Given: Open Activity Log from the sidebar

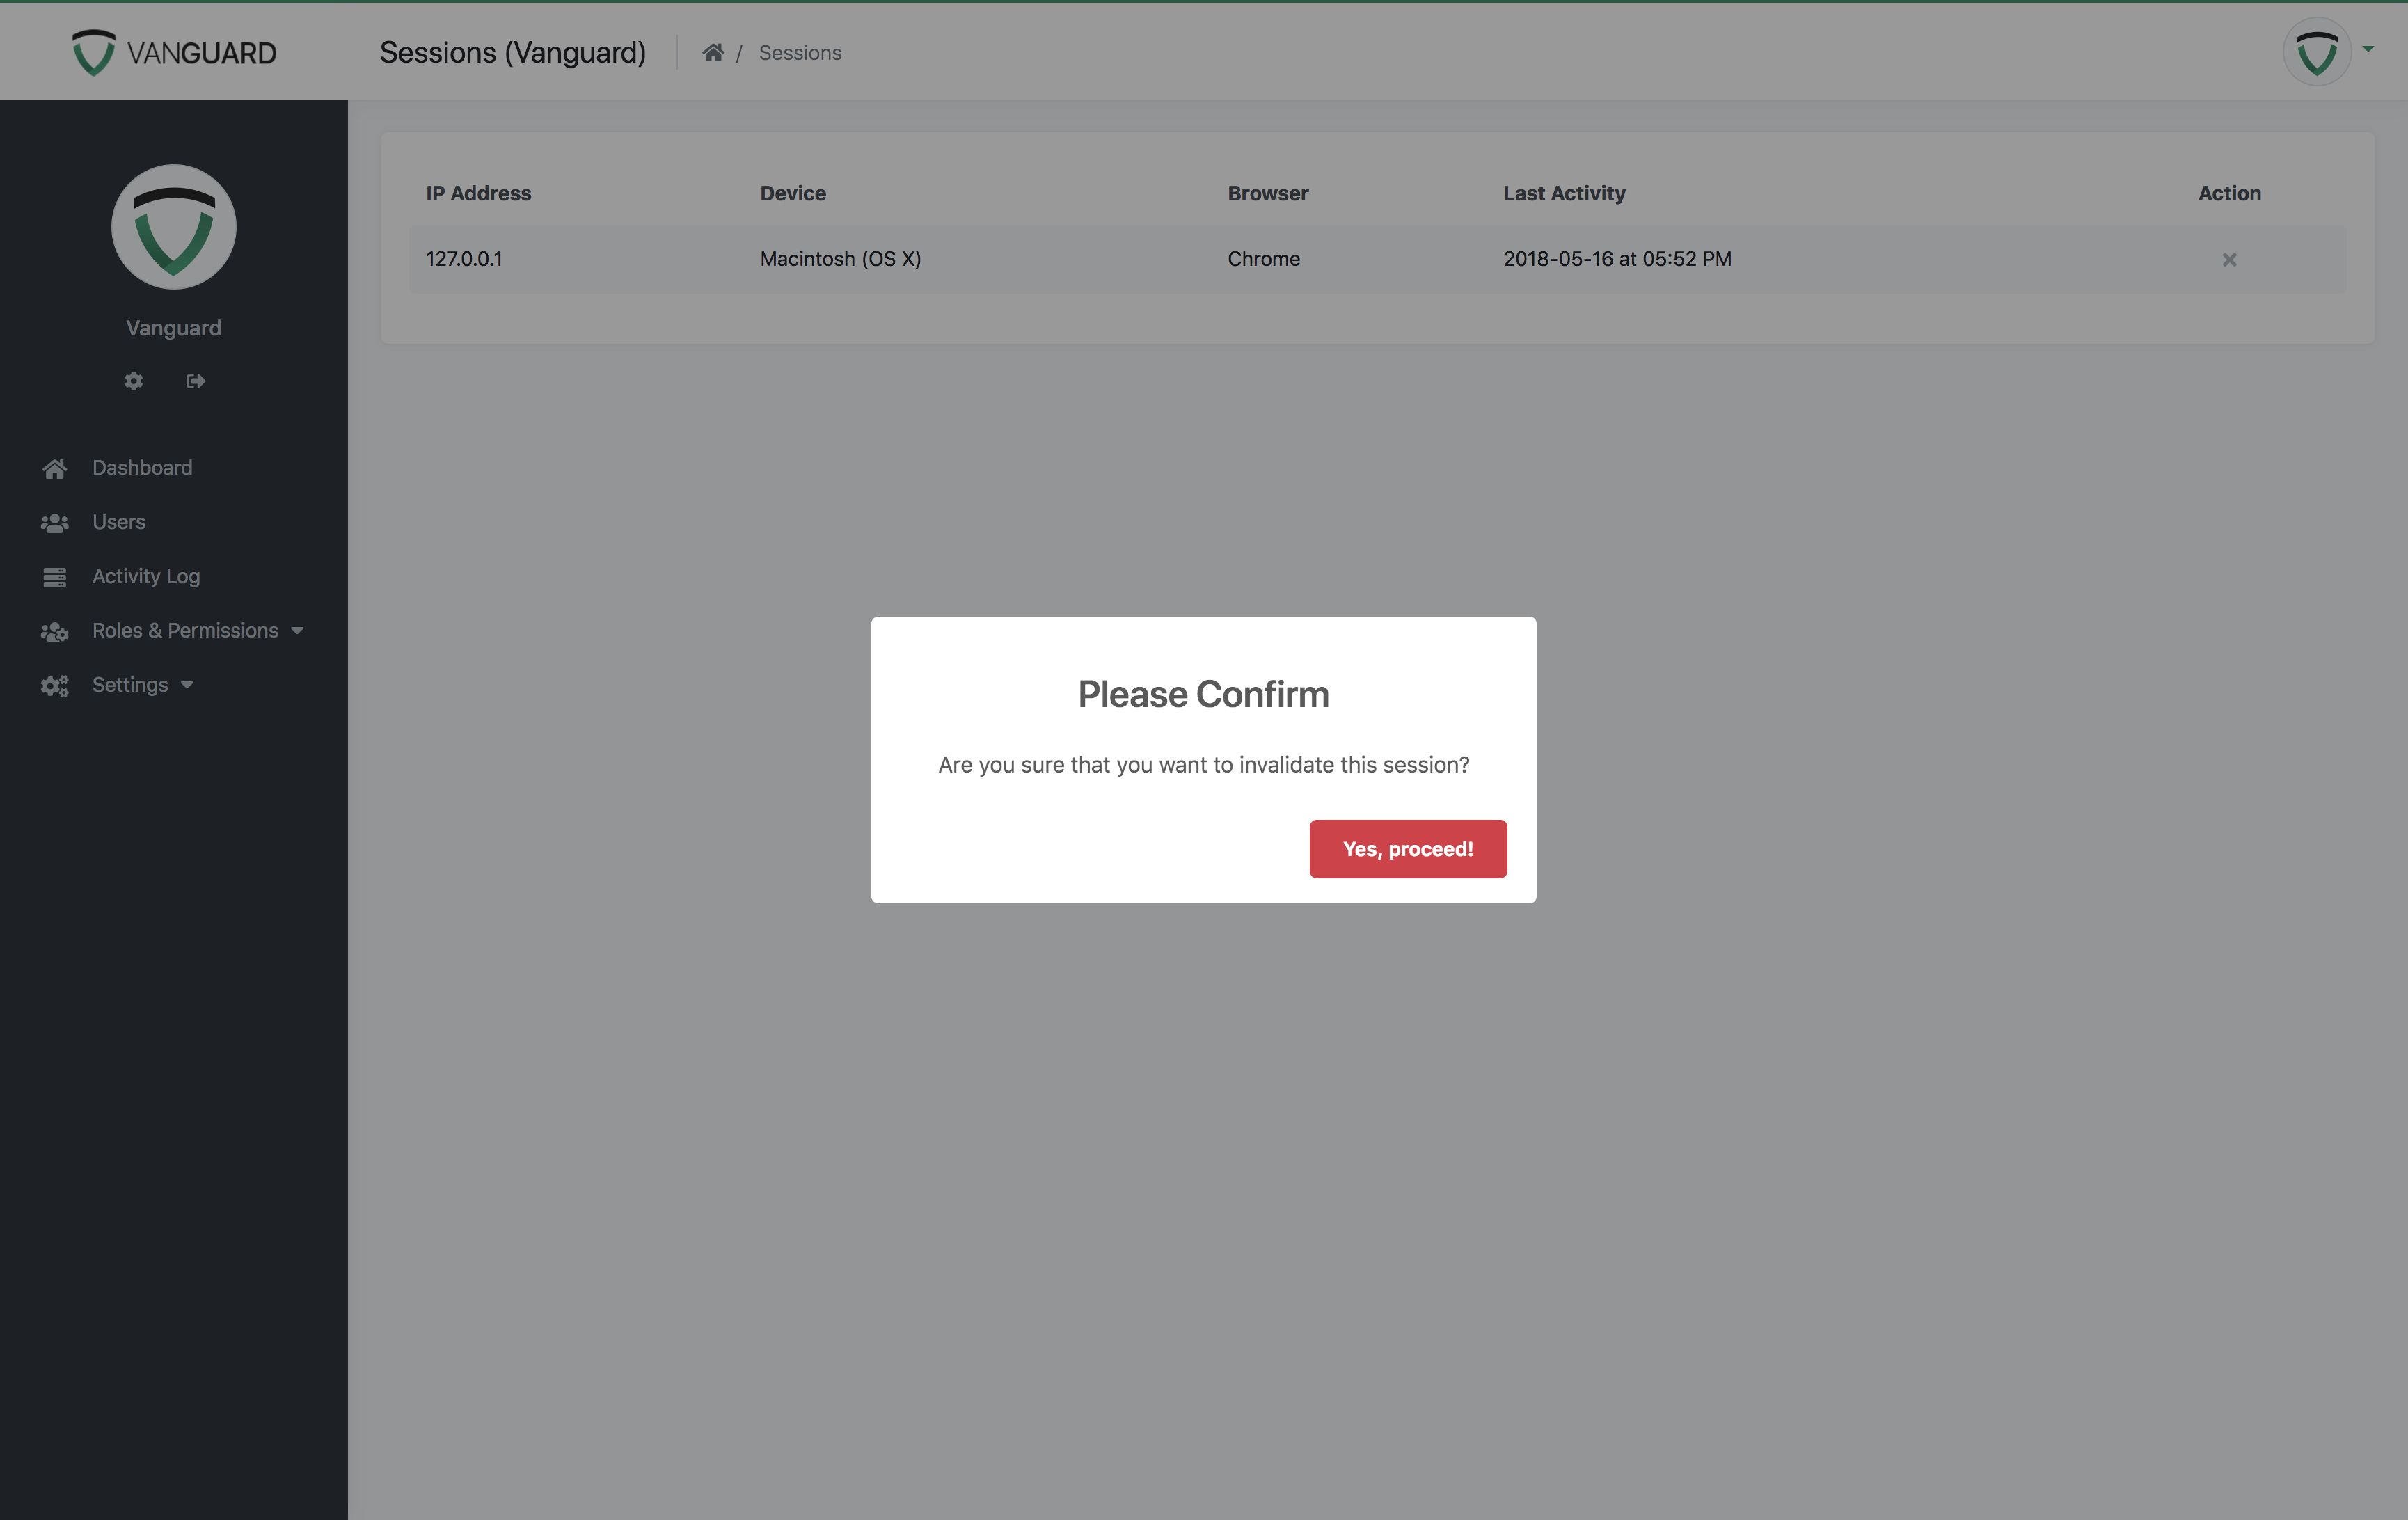Looking at the screenshot, I should [146, 576].
